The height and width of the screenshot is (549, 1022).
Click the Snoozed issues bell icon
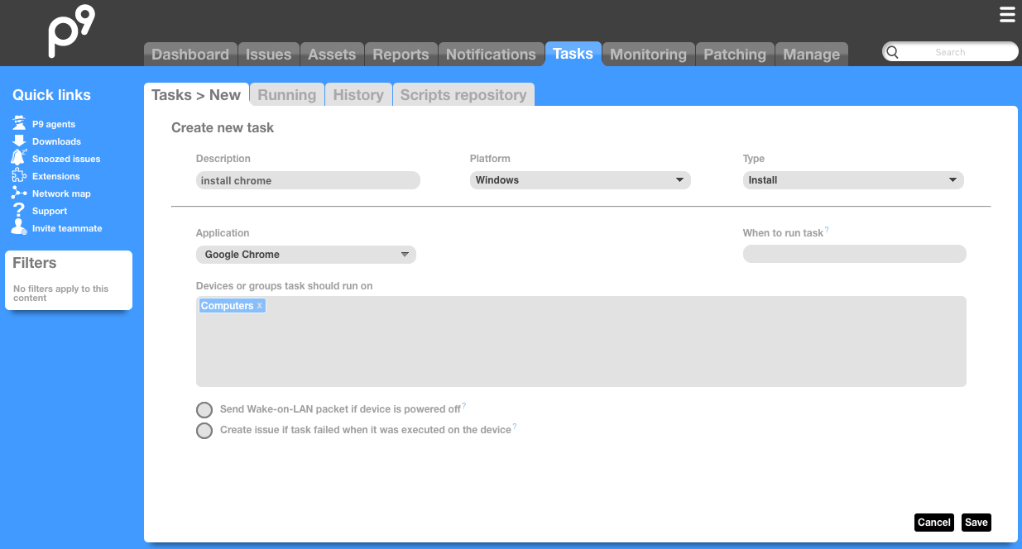coord(19,158)
